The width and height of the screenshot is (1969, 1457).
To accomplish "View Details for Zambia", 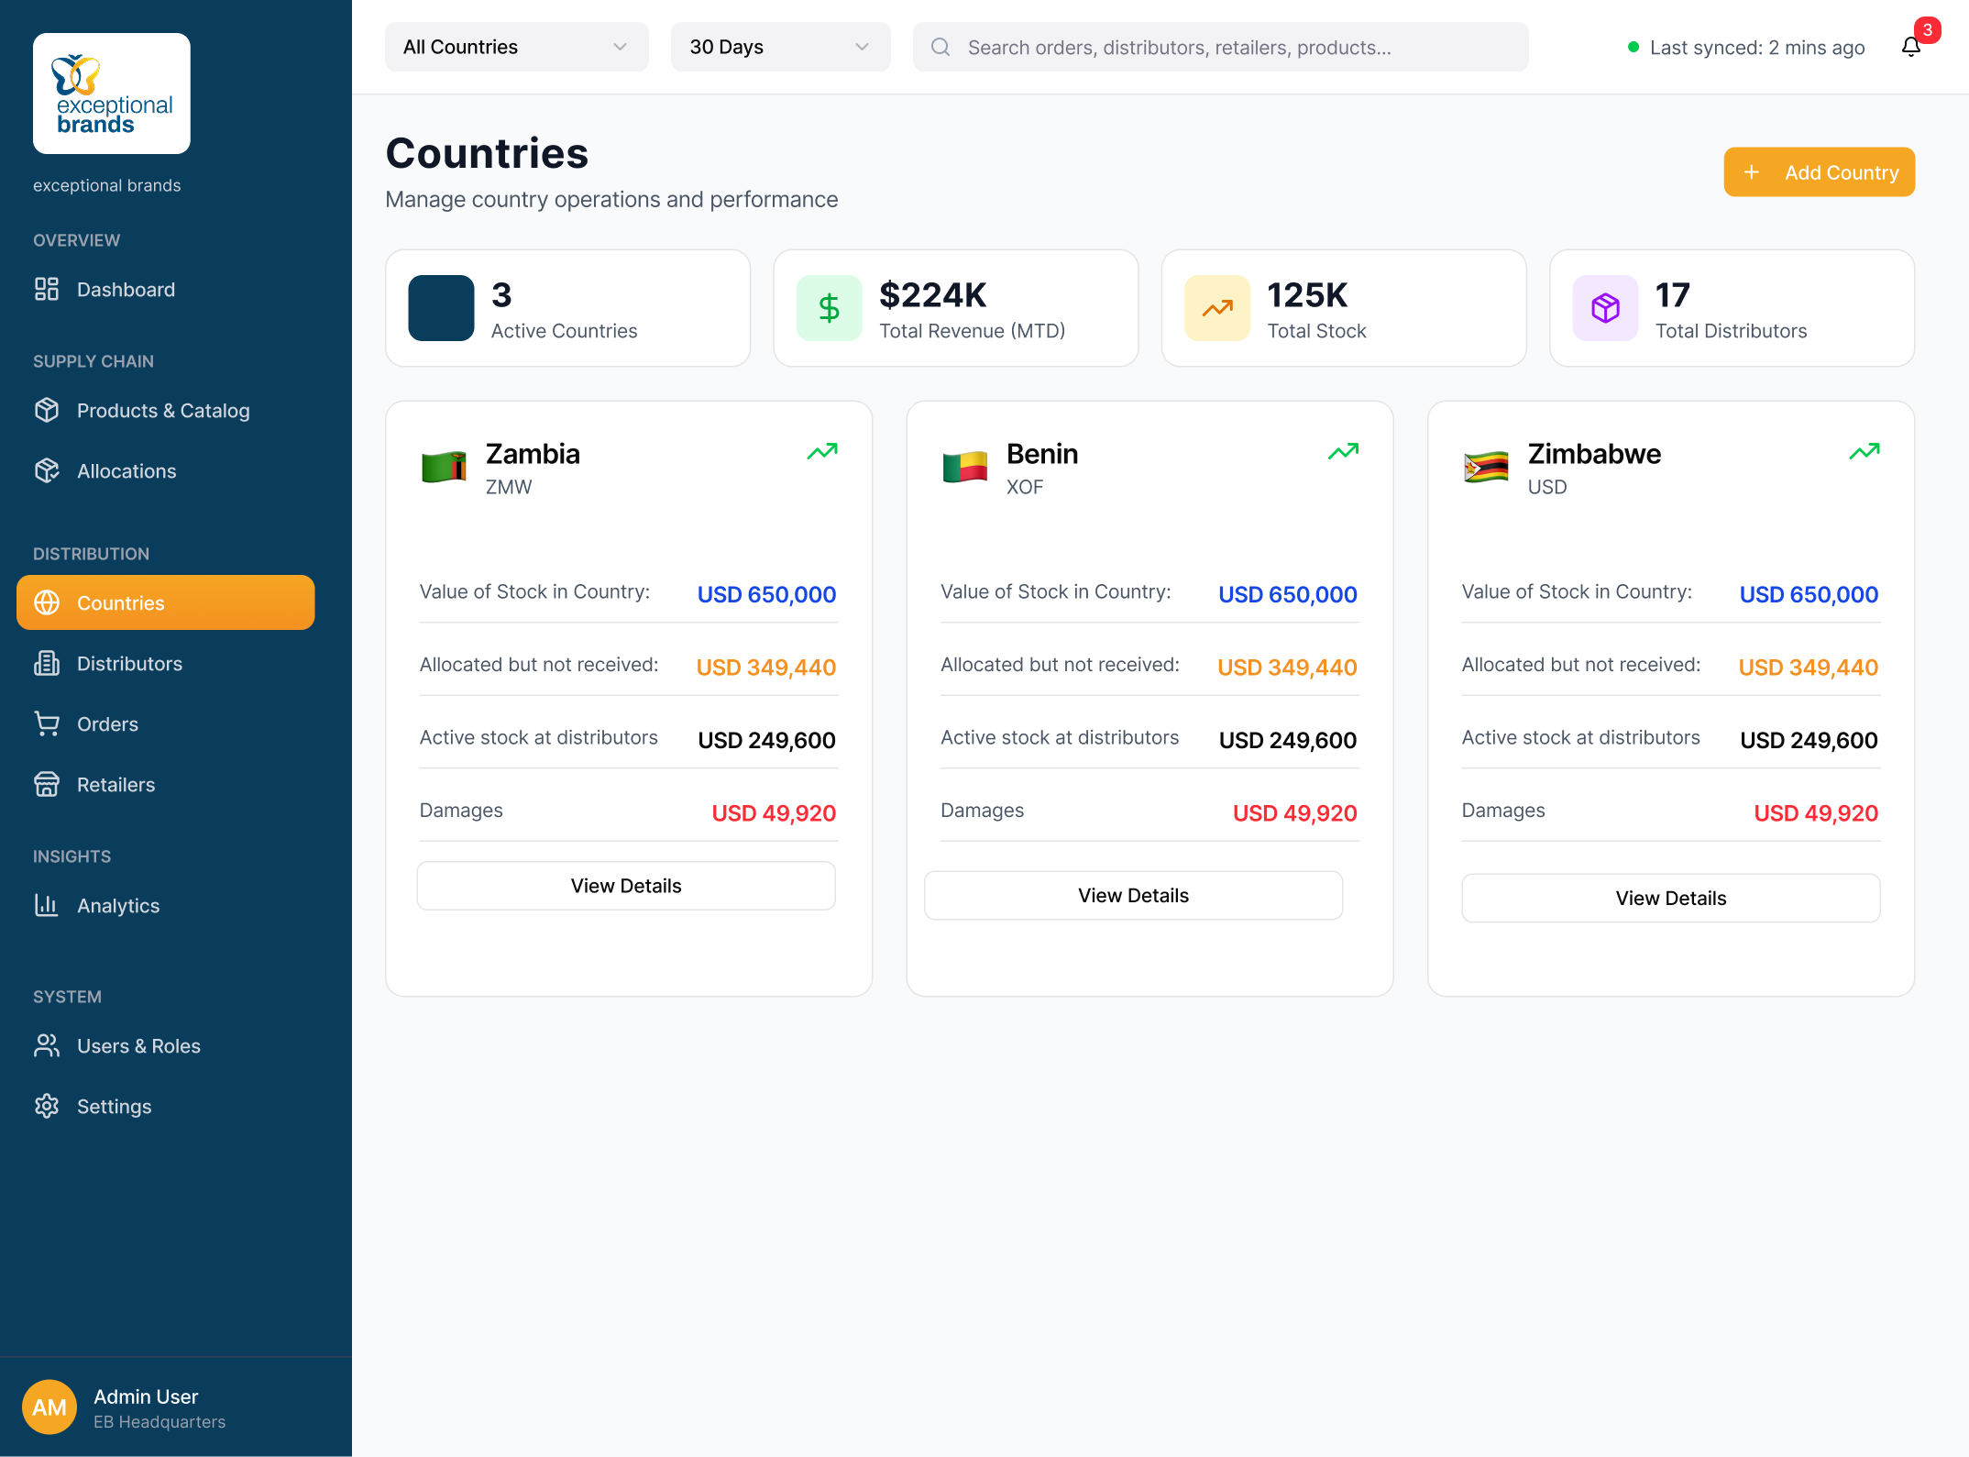I will click(626, 886).
